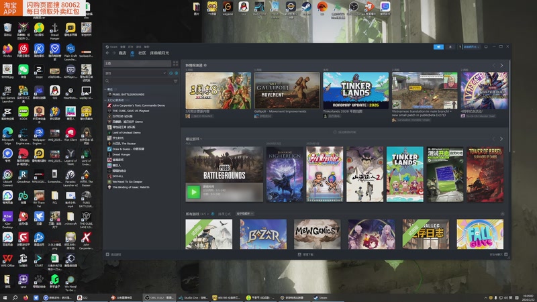Click the green play button for PUBG
This screenshot has width=537, height=302.
pyautogui.click(x=193, y=192)
